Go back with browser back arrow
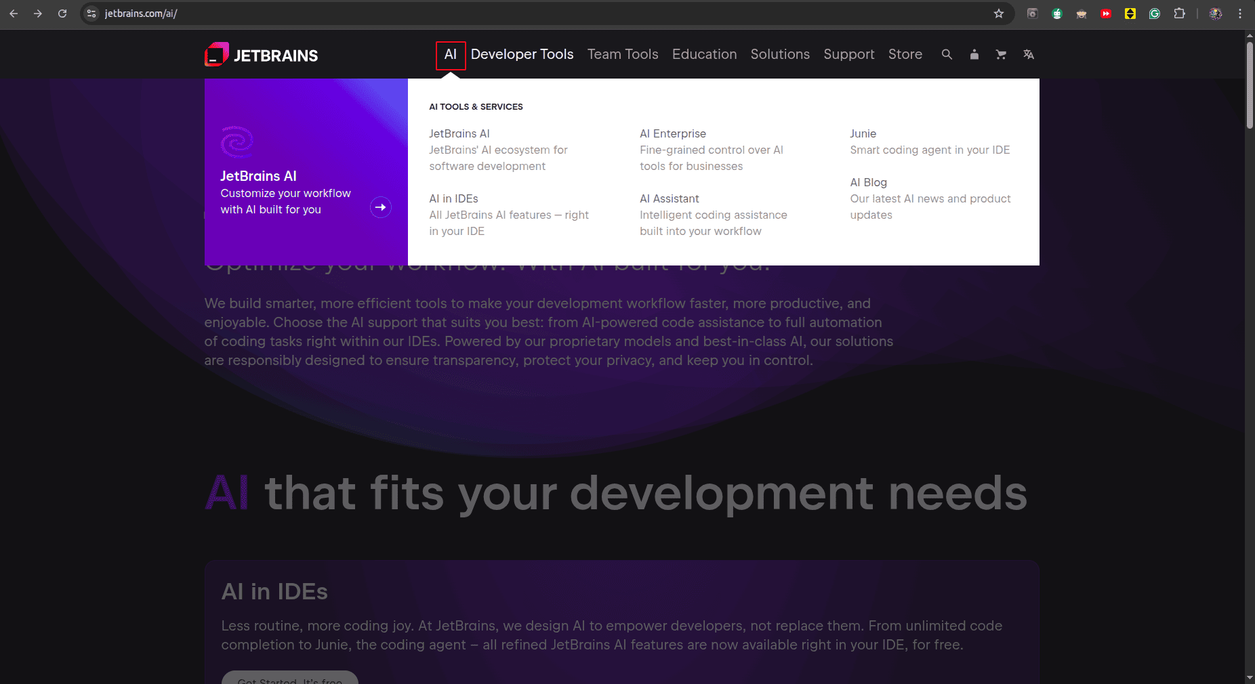 pyautogui.click(x=14, y=14)
